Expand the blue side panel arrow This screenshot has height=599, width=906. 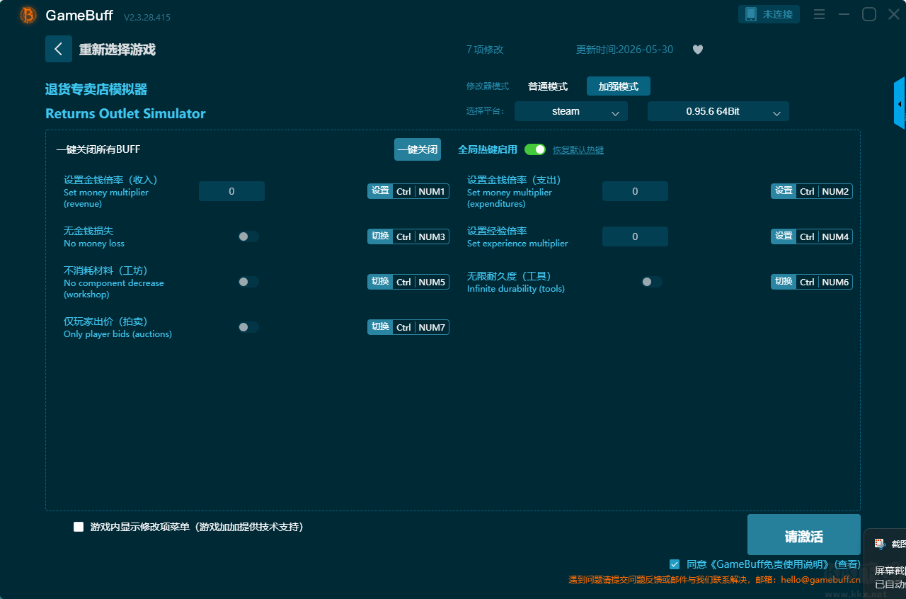click(900, 103)
